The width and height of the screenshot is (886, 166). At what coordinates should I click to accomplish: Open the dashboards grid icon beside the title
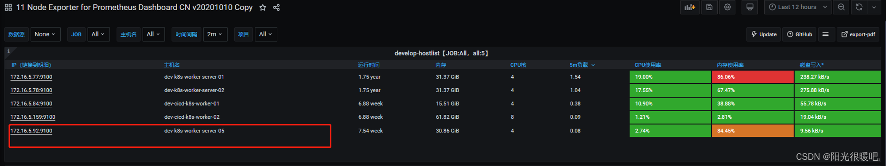(8, 8)
